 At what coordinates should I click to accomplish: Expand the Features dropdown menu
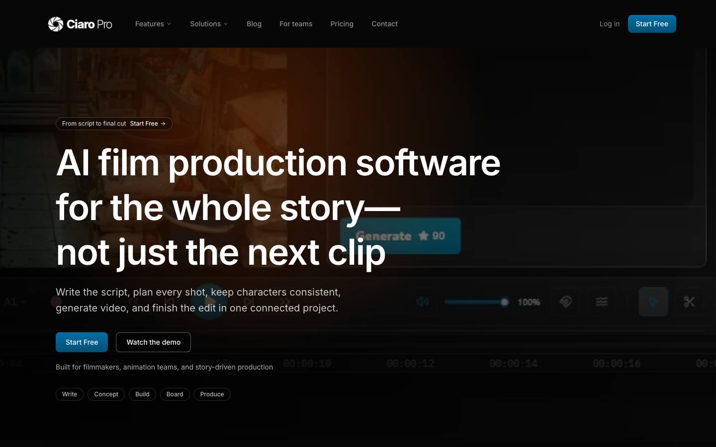click(153, 24)
